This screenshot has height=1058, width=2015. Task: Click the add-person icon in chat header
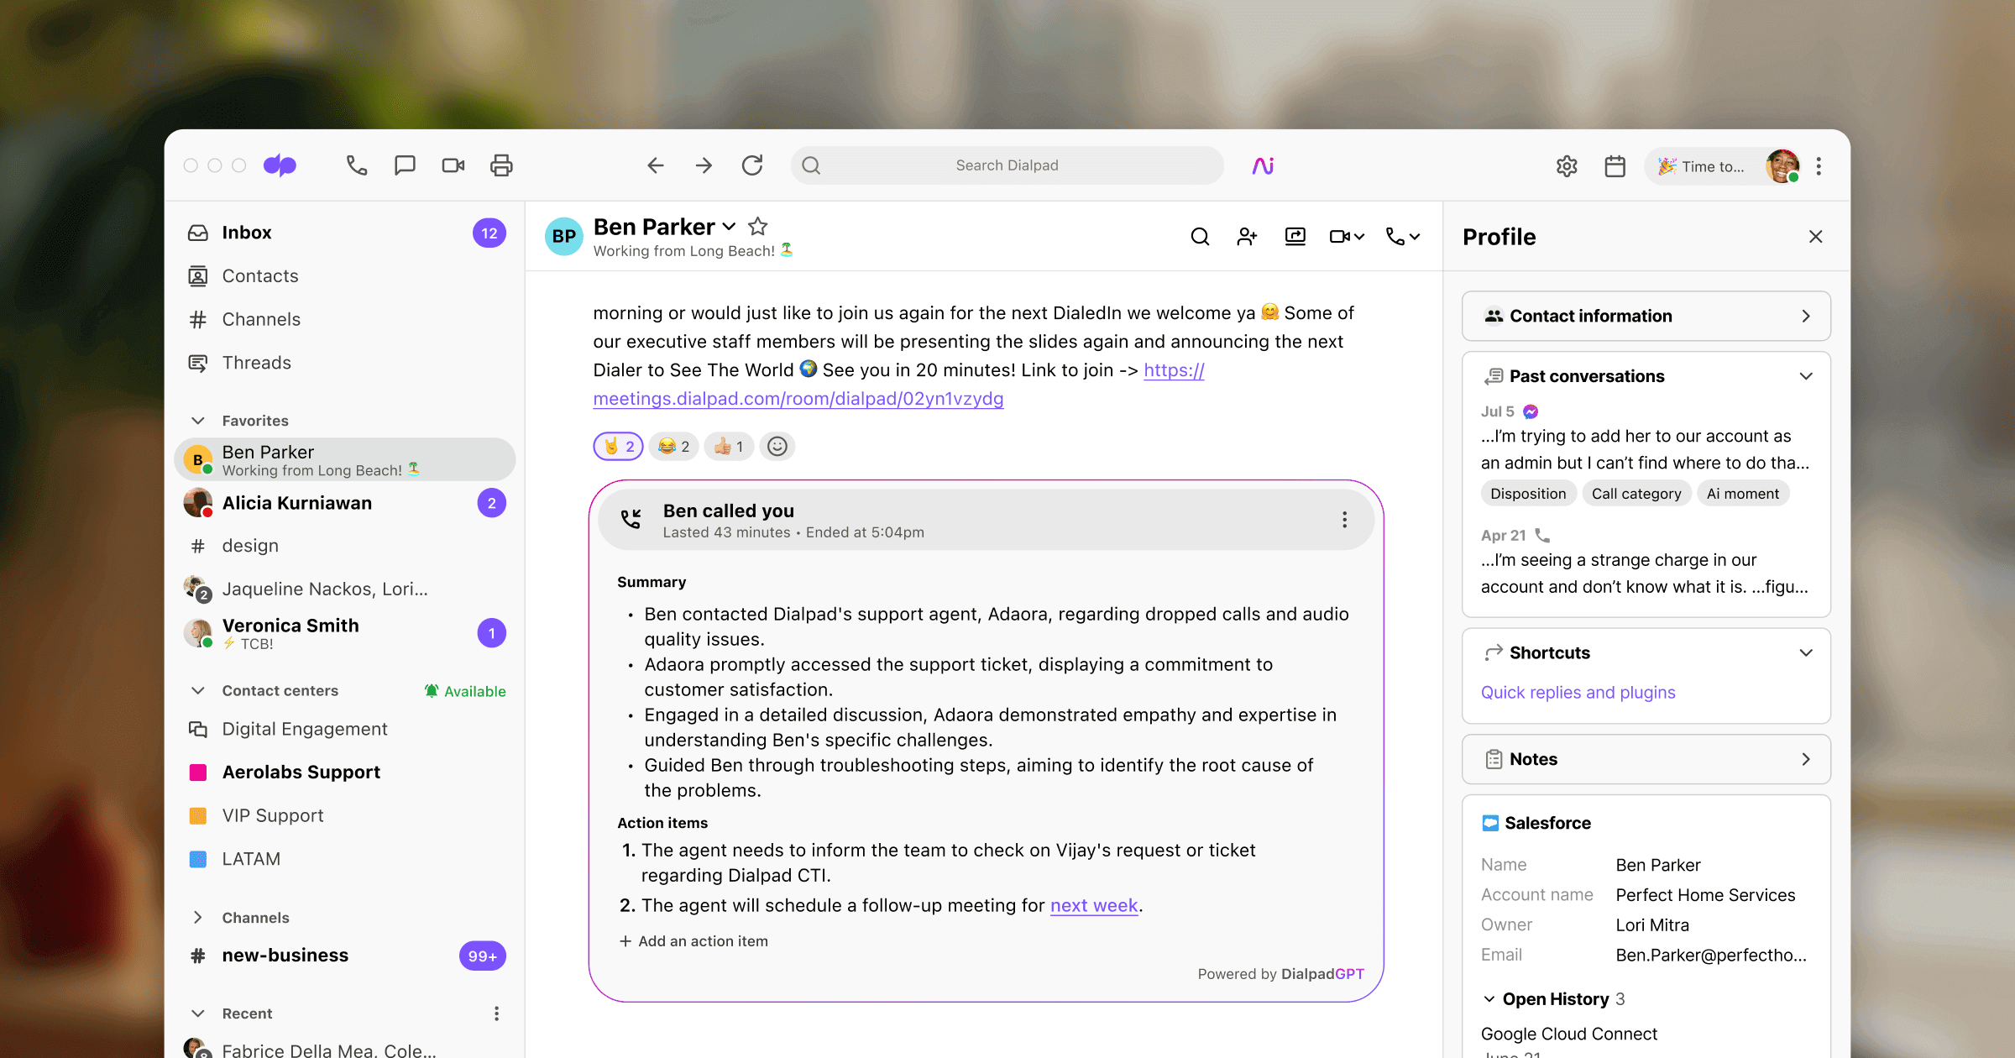pyautogui.click(x=1247, y=237)
